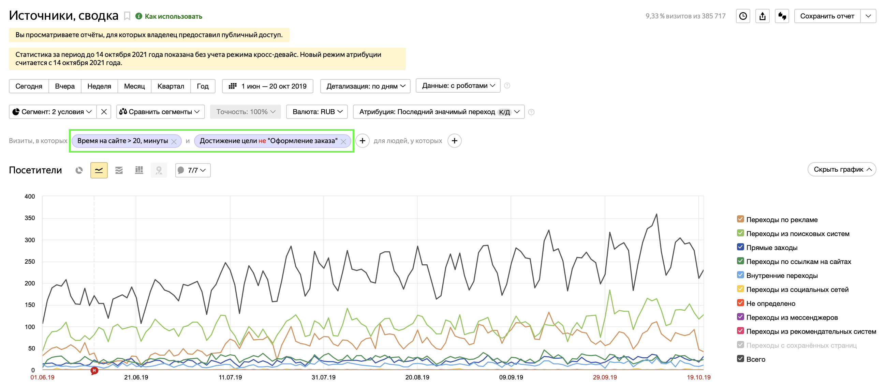
Task: Open the report history clock icon
Action: 742,16
